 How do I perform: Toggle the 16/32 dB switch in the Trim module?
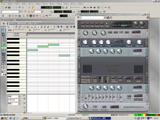[95, 107]
